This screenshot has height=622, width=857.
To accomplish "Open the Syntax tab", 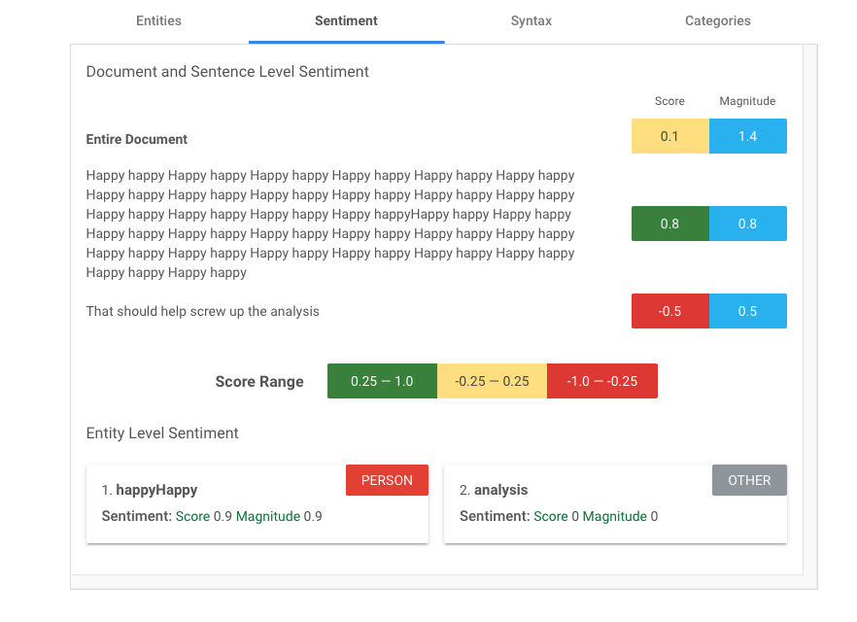I will (x=531, y=20).
